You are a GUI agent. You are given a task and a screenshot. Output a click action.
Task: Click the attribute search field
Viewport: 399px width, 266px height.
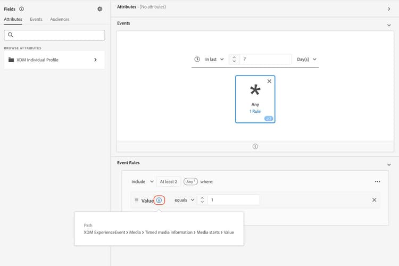click(x=54, y=35)
